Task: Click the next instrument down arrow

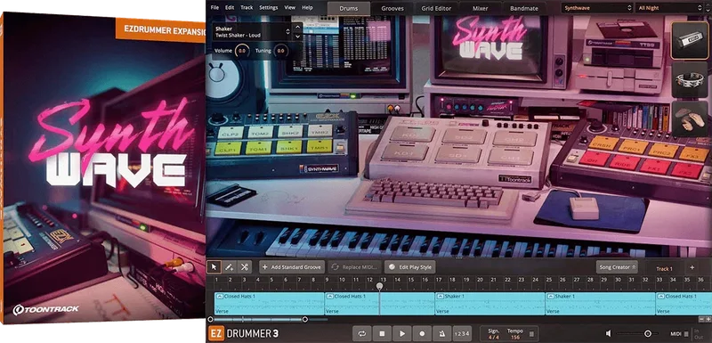Action: [297, 37]
